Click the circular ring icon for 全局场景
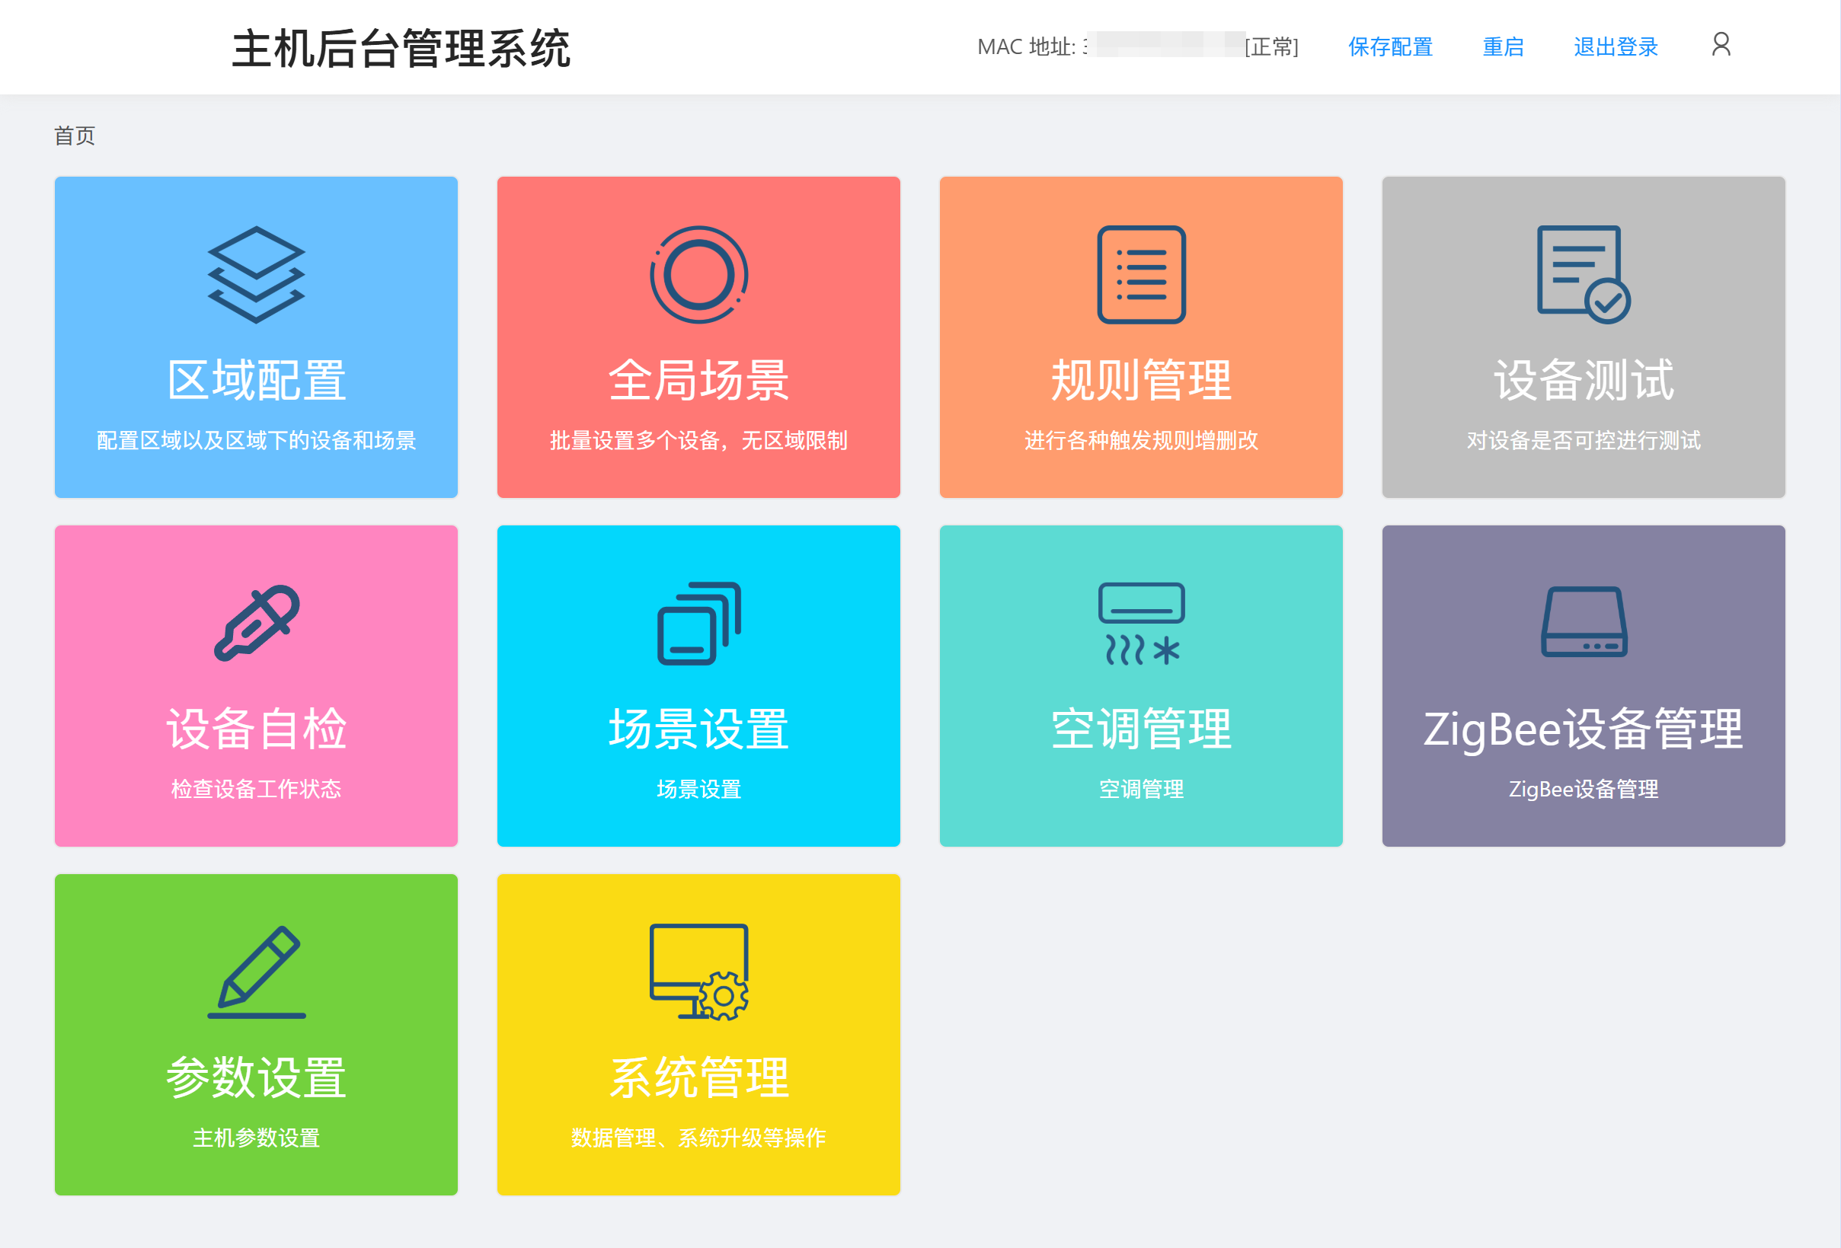The width and height of the screenshot is (1841, 1248). click(698, 275)
